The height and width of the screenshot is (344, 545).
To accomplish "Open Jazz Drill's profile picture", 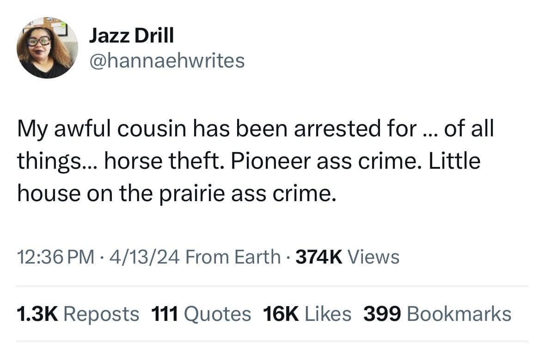I will (47, 48).
